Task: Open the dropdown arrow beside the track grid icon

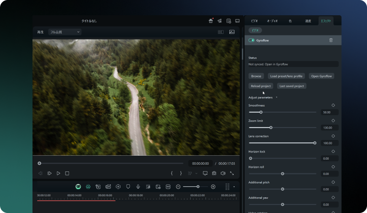Action: pos(234,187)
